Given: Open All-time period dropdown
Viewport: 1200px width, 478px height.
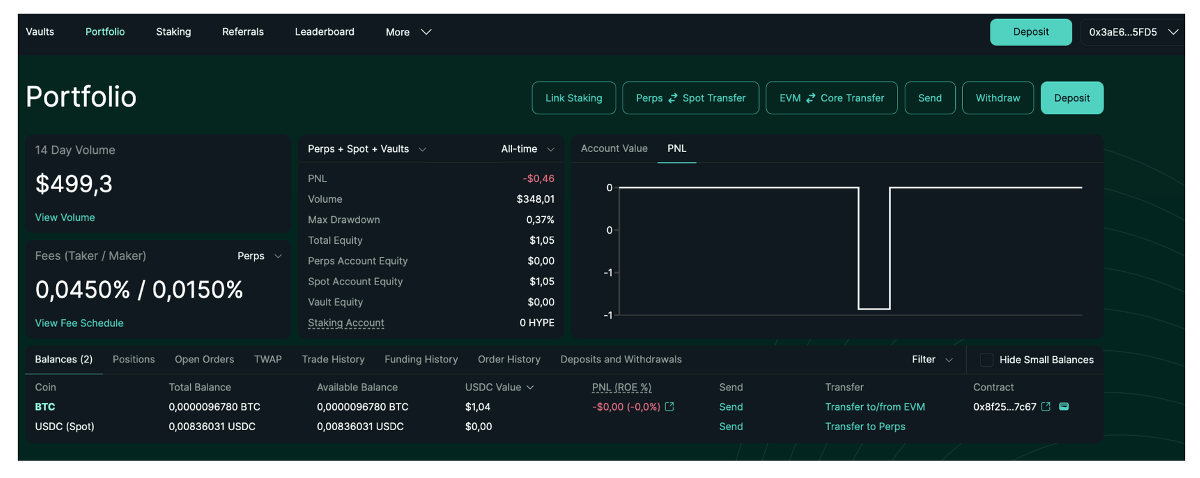Looking at the screenshot, I should pos(550,149).
